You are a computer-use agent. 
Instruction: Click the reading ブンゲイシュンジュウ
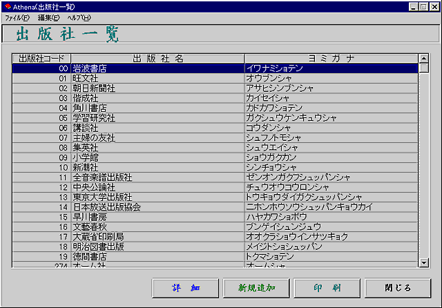(284, 227)
